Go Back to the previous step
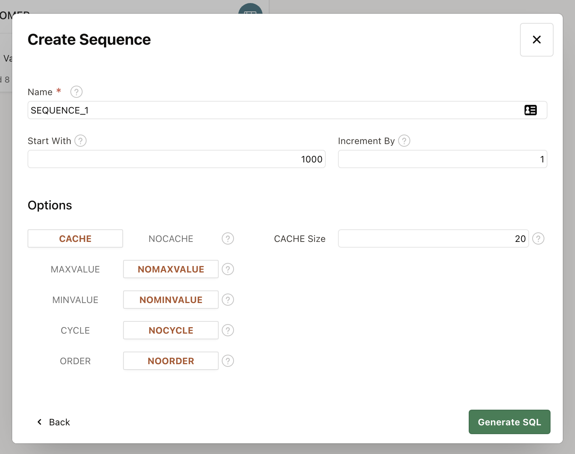The height and width of the screenshot is (454, 575). tap(54, 422)
